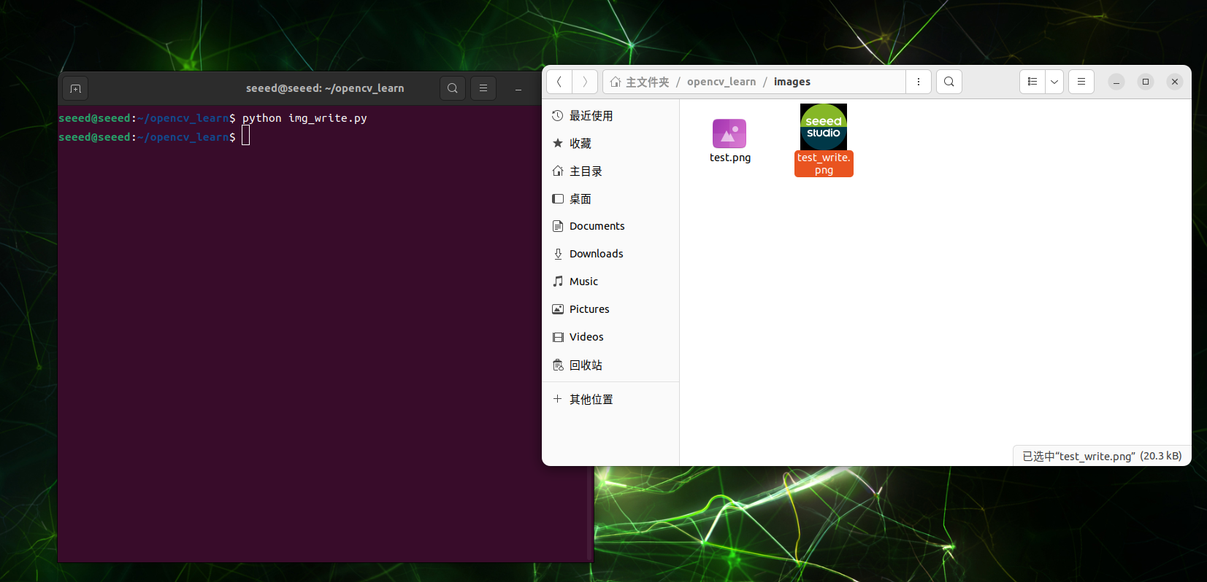Click the test_write.png file name label
The image size is (1207, 582).
click(824, 164)
